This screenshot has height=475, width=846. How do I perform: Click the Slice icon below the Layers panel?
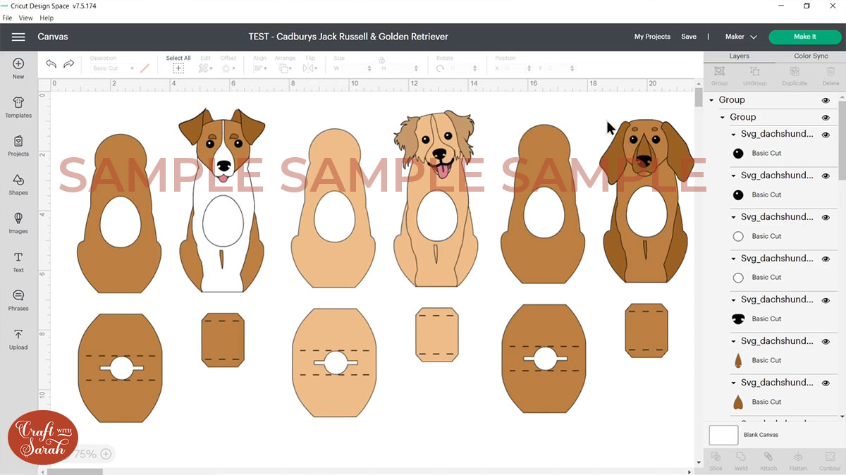click(716, 462)
